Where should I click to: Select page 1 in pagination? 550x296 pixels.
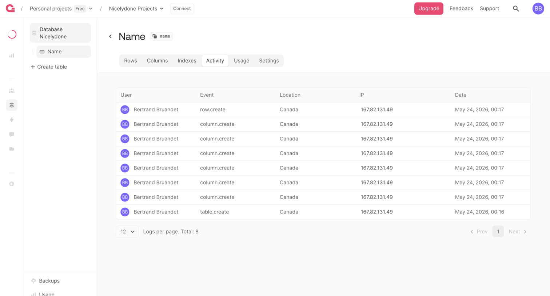click(498, 232)
